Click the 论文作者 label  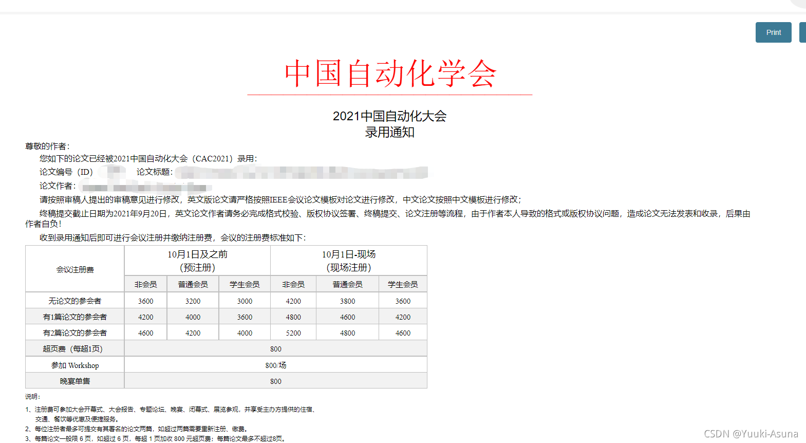(58, 186)
